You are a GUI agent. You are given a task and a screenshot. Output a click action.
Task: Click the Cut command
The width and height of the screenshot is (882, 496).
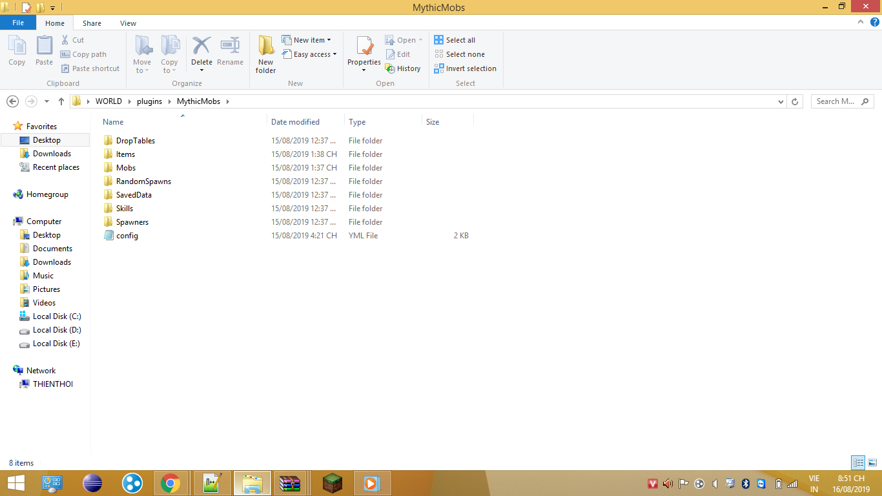coord(72,40)
